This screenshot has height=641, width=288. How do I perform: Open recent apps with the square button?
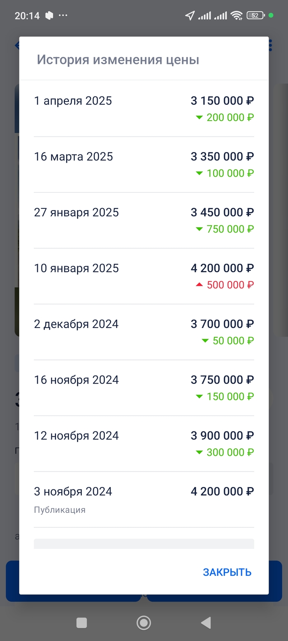[x=81, y=623]
